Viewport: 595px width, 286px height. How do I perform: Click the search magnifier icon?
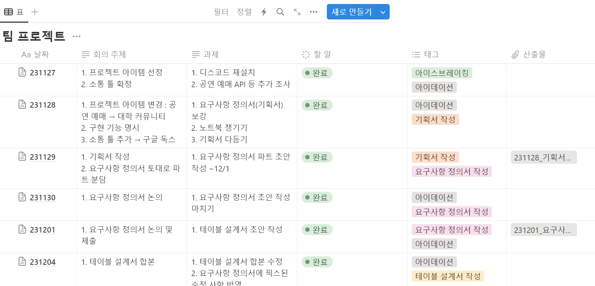pyautogui.click(x=280, y=12)
